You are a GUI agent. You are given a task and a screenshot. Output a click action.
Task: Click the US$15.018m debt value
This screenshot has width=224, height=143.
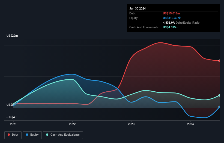point(171,13)
